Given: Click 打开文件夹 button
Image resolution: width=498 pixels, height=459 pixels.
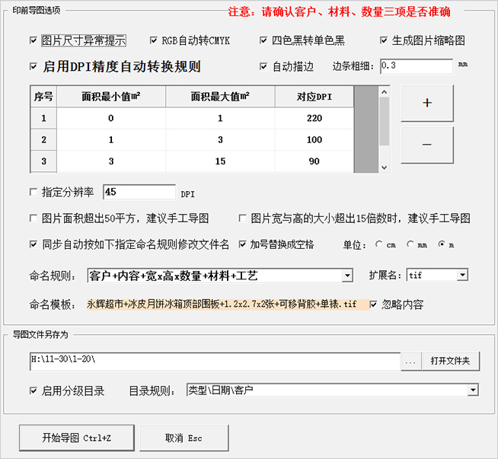Looking at the screenshot, I should pyautogui.click(x=450, y=361).
